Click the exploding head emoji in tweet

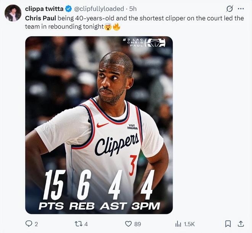108,27
